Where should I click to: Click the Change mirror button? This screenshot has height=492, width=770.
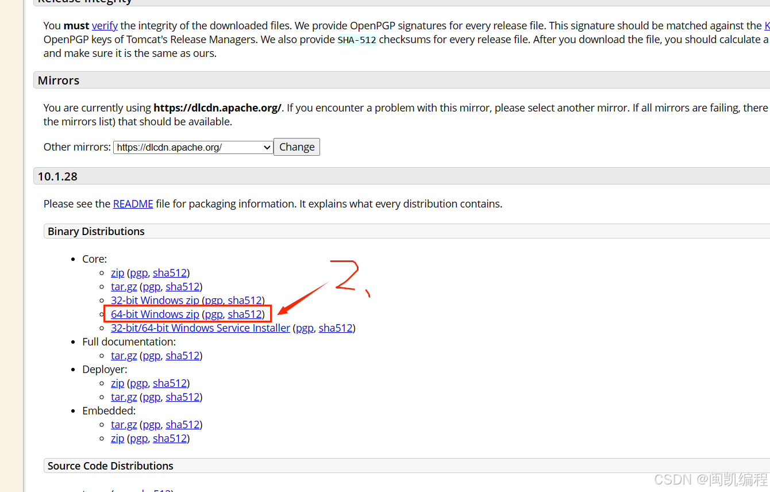(297, 147)
